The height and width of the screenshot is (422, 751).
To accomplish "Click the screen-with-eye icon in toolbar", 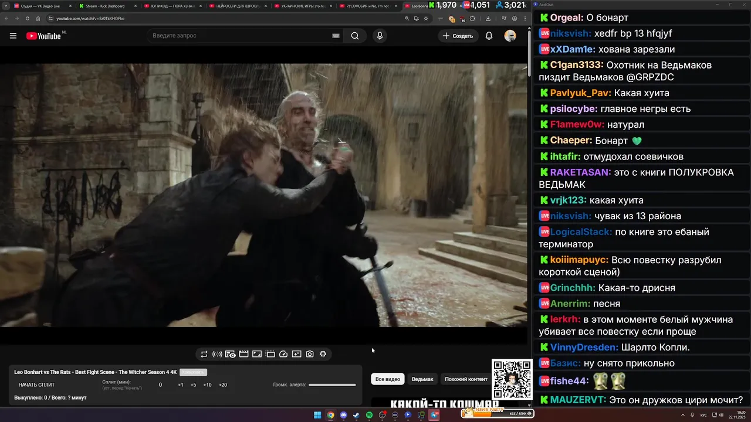I will click(231, 354).
